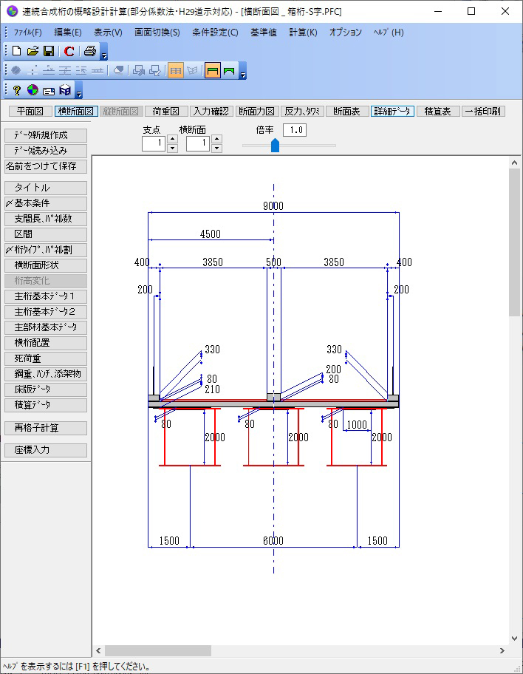Increase the 横断面 spinner value
The width and height of the screenshot is (523, 674).
[216, 138]
